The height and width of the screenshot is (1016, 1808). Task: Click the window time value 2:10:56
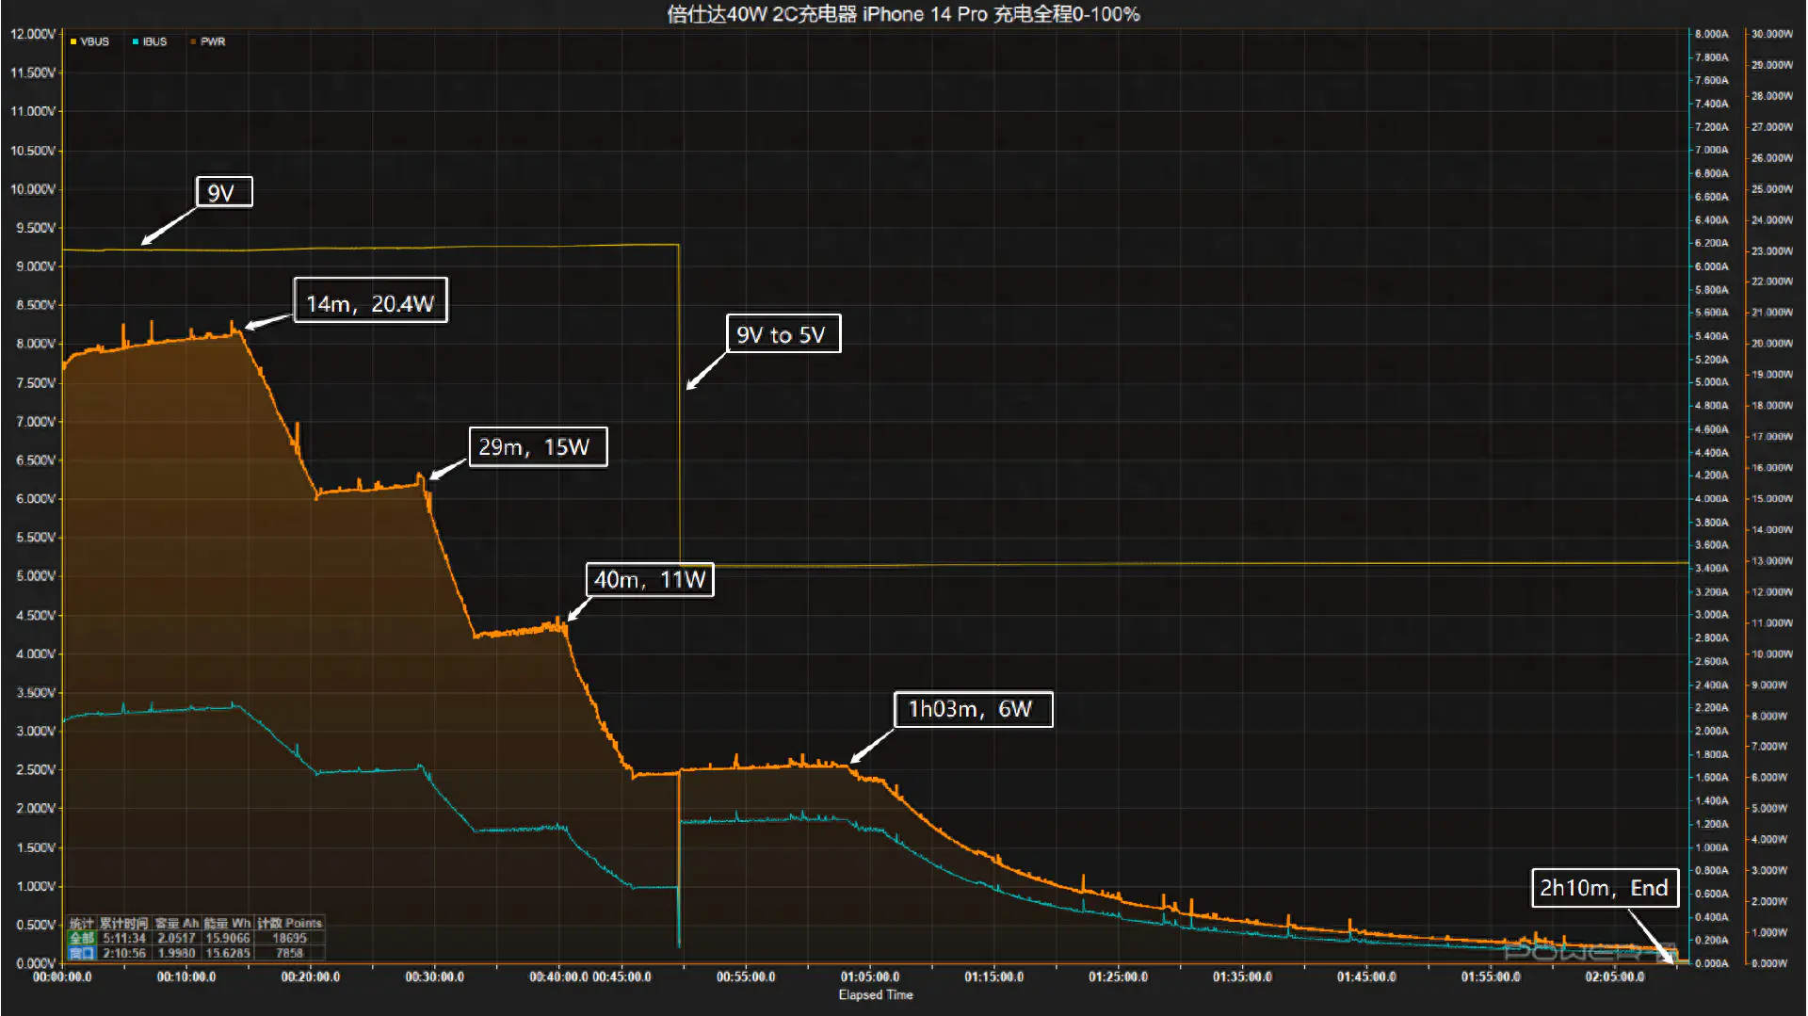[124, 953]
